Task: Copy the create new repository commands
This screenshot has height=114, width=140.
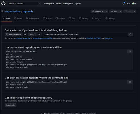Action: [130, 52]
